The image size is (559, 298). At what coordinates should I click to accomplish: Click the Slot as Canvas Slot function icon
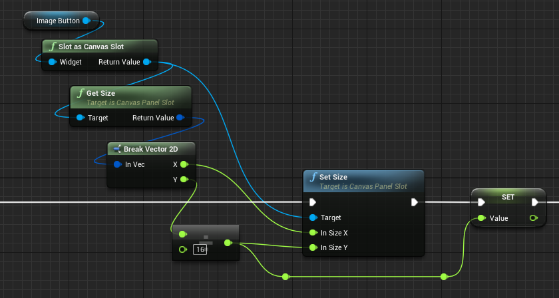click(53, 47)
